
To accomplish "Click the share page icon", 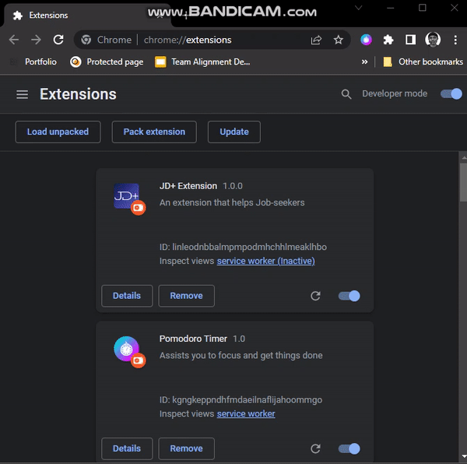I will 316,40.
